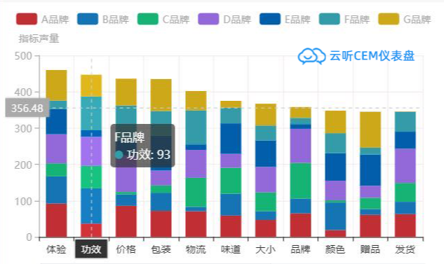Toggle the C品牌 green legend swatch

click(148, 19)
